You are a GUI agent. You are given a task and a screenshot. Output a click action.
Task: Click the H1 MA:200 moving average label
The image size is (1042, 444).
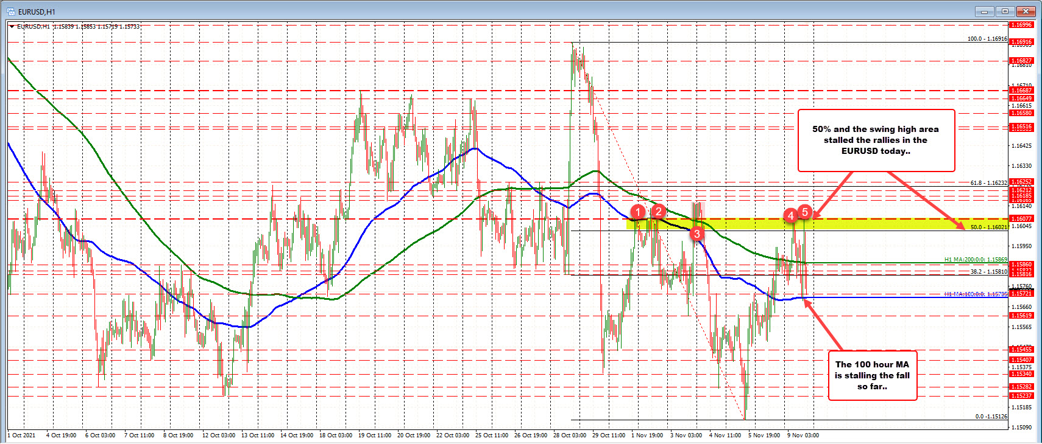[976, 260]
